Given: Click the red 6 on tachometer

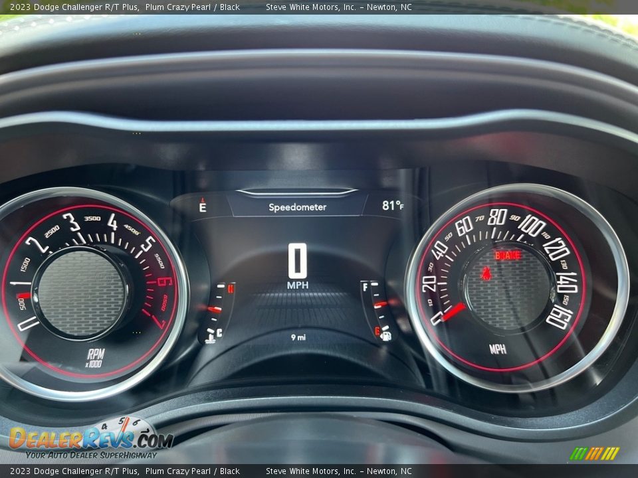Looking at the screenshot, I should click(164, 281).
